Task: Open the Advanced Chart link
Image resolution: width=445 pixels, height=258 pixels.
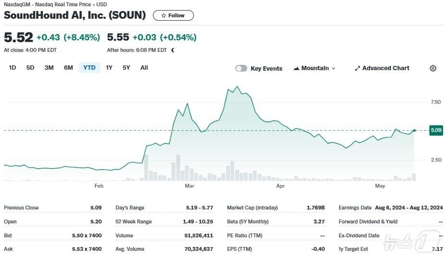Action: pos(382,68)
